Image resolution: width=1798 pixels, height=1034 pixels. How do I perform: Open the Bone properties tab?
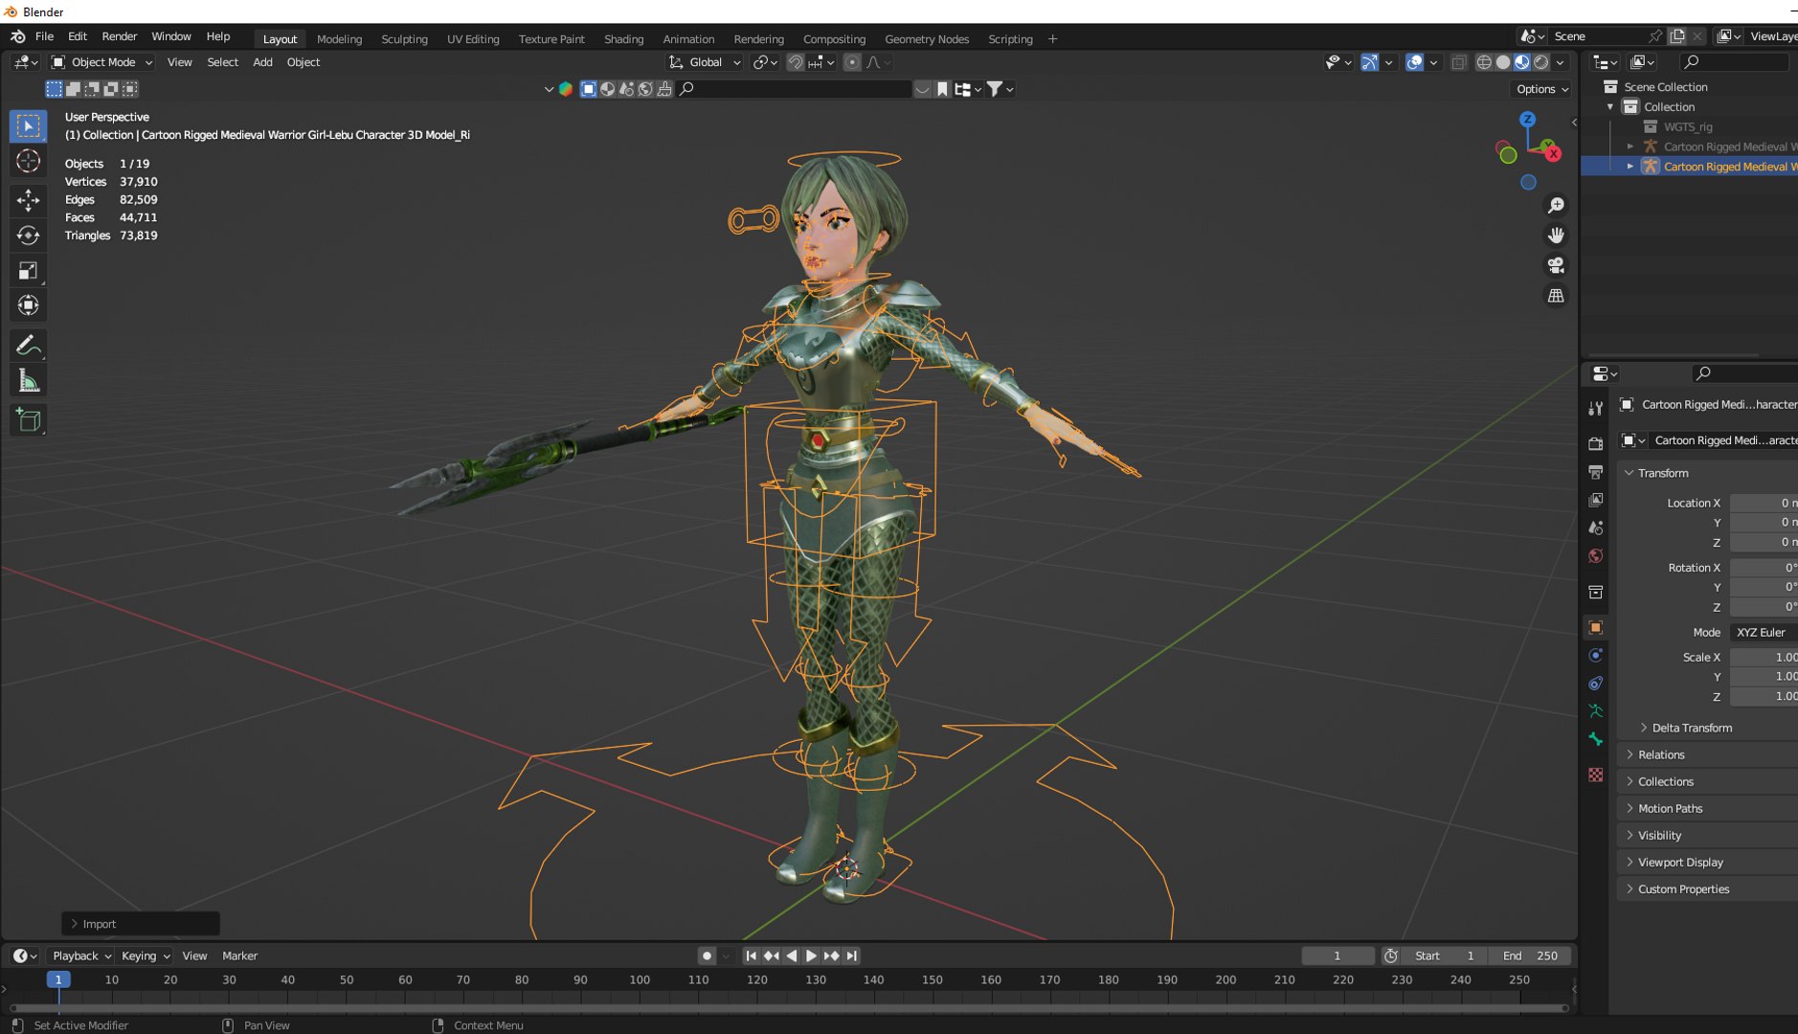[x=1595, y=739]
